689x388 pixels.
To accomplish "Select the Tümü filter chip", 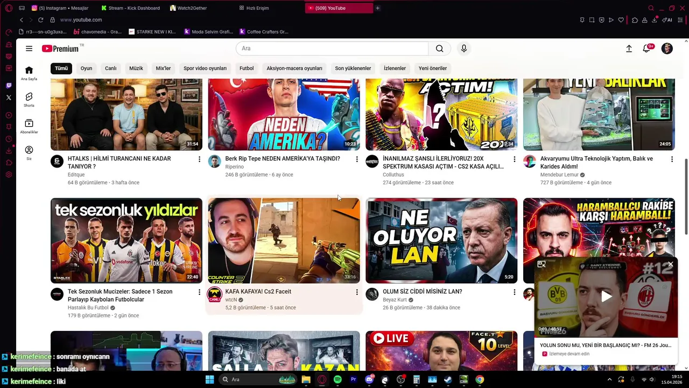I will pyautogui.click(x=61, y=68).
